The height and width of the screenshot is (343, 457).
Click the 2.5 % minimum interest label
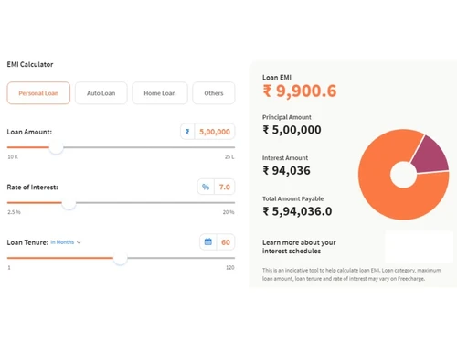14,212
